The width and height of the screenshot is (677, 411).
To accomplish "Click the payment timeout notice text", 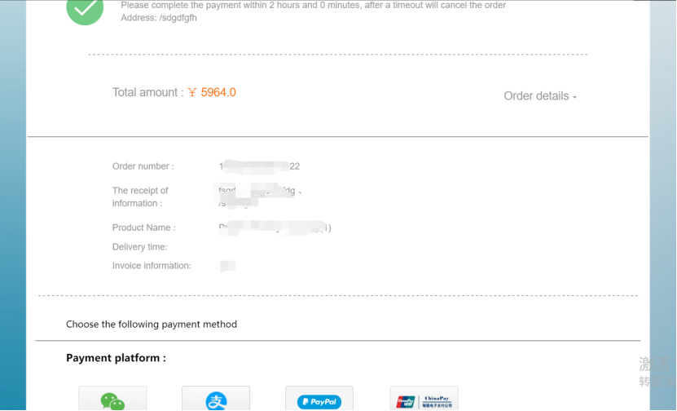I will pos(313,5).
